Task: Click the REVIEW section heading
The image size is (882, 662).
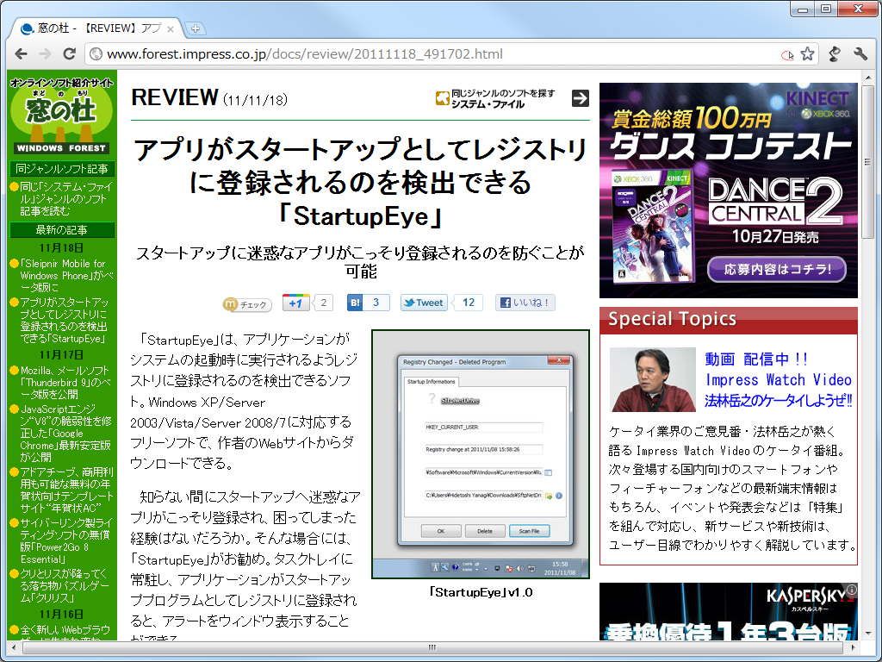Action: point(174,97)
